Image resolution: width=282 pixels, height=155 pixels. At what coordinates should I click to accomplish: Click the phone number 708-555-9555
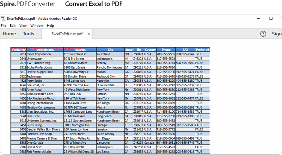tap(166, 54)
